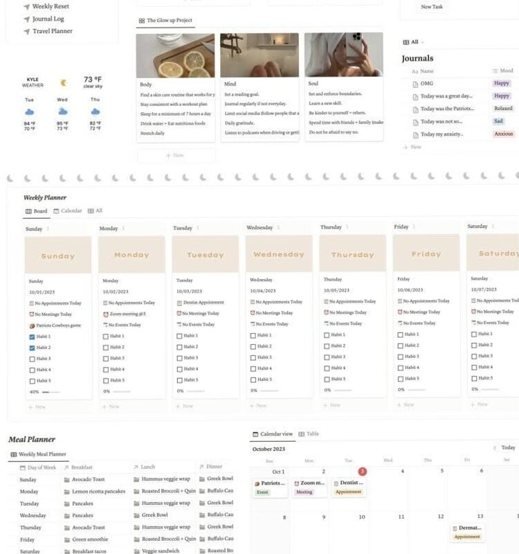
Task: Open Patriots event on October 1
Action: (x=270, y=488)
